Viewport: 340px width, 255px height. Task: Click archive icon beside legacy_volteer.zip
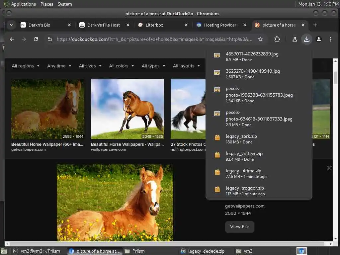pos(217,155)
